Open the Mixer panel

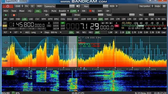[x=22, y=11]
